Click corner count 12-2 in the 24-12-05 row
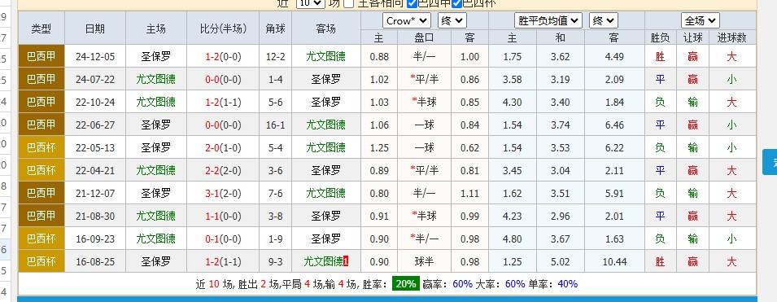The height and width of the screenshot is (302, 777). (276, 56)
